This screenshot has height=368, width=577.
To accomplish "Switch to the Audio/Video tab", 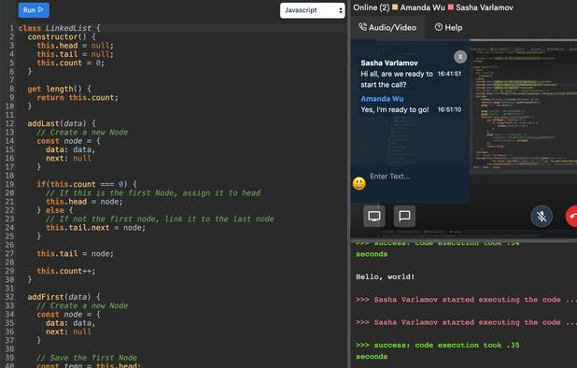I will pyautogui.click(x=387, y=28).
